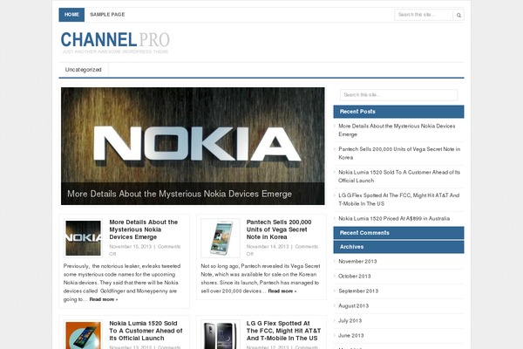Screen dimensions: 523x349
Task: Open post title 'More Details About the Mysterious Nokia Devices Emerge'
Action: [144, 229]
